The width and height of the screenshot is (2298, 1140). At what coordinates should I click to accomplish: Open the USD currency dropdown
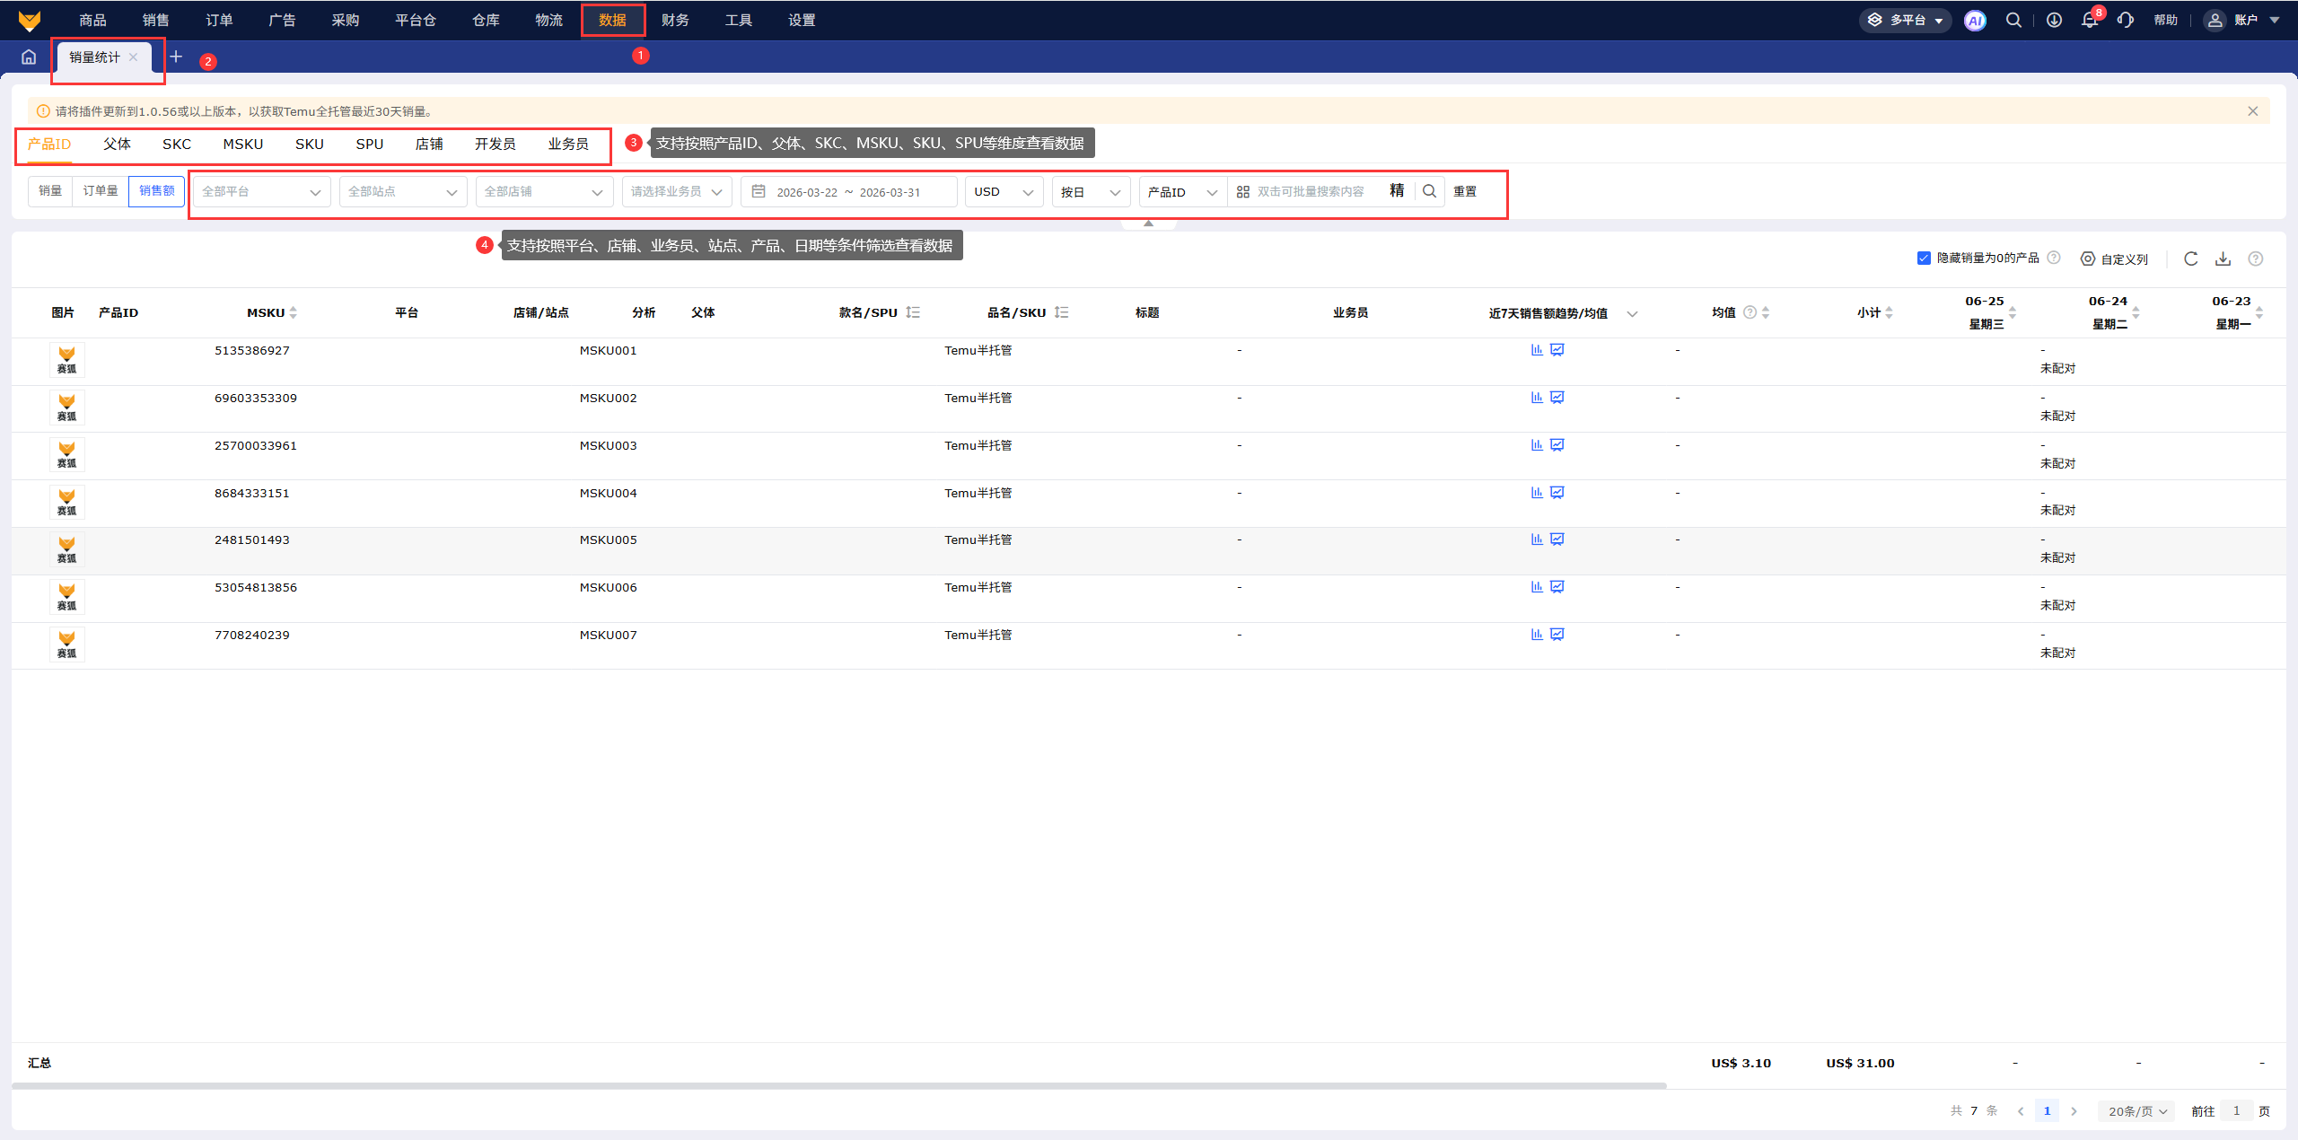tap(1003, 192)
